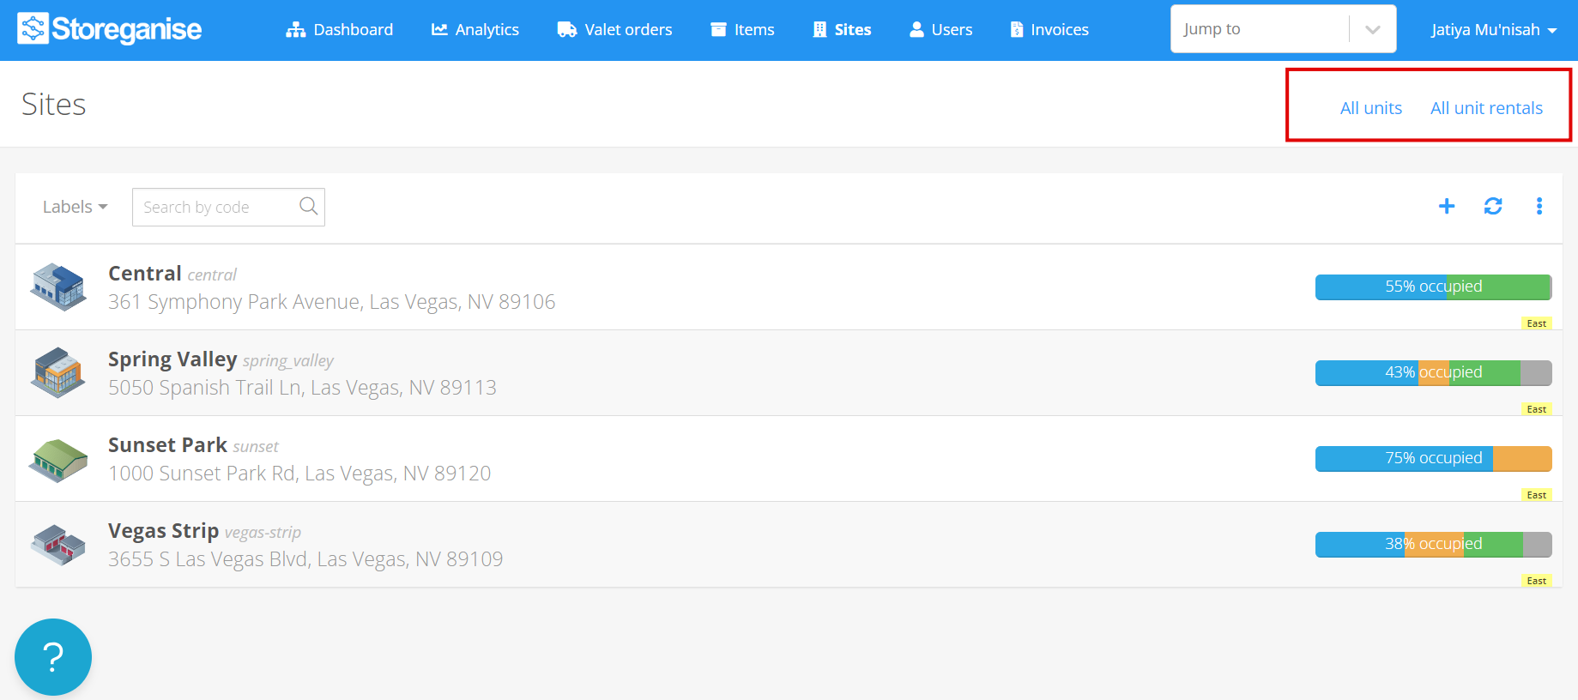
Task: Select Central address 361 Symphony Park Avenue
Action: click(331, 302)
